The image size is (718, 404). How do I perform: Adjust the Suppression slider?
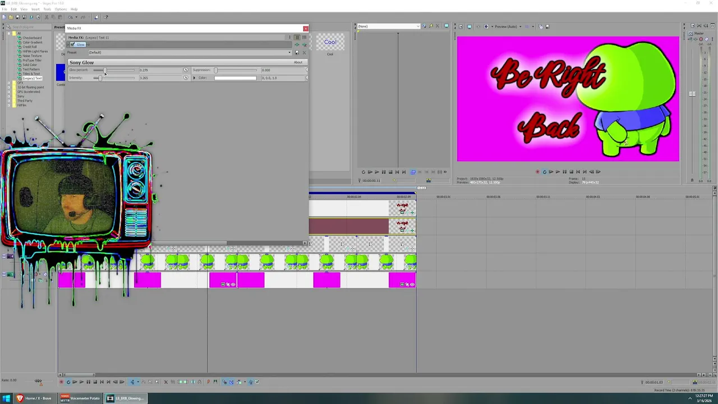(236, 70)
